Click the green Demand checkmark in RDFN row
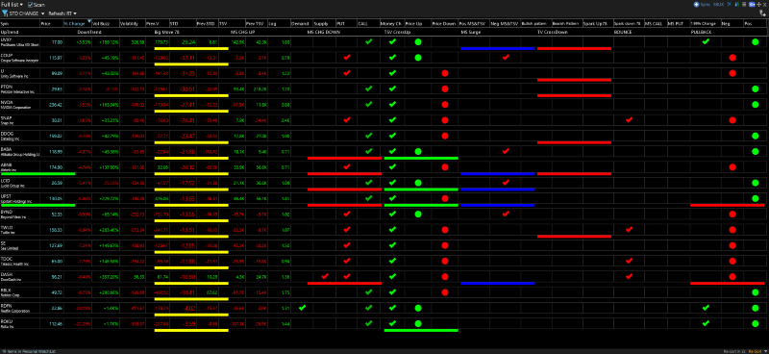The height and width of the screenshot is (354, 769). [x=302, y=308]
